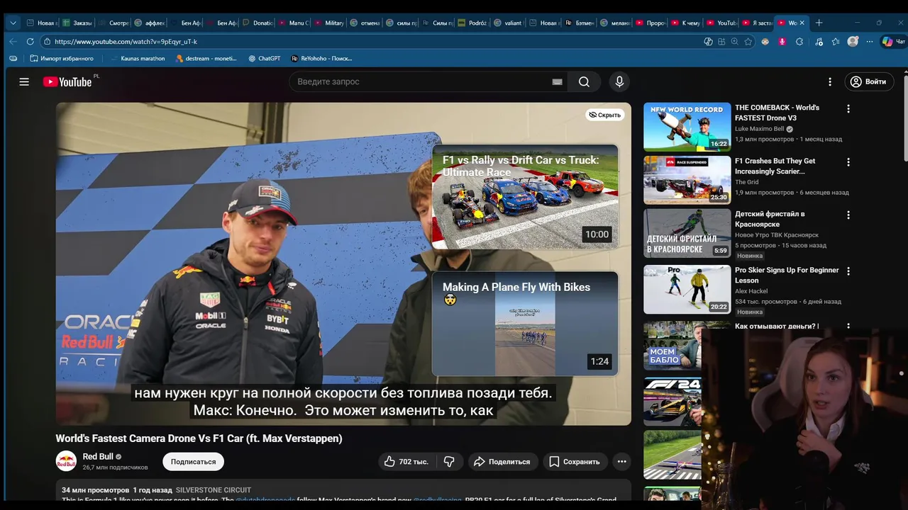Open the YouTube settings three-dot menu
Viewport: 908px width, 510px height.
830,81
